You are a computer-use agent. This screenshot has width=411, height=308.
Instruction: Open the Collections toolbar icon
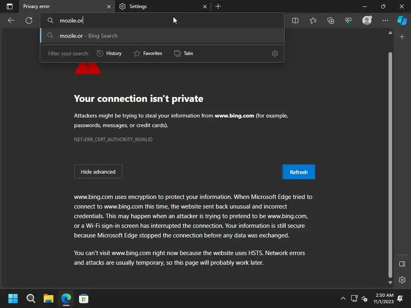[331, 20]
